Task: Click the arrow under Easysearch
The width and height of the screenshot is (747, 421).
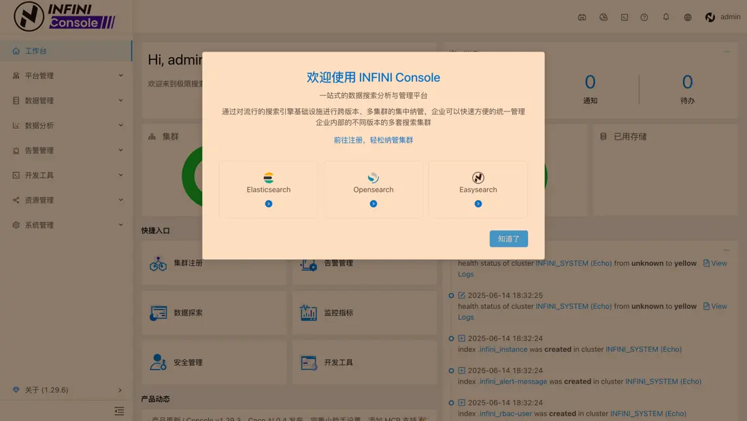Action: [x=478, y=204]
